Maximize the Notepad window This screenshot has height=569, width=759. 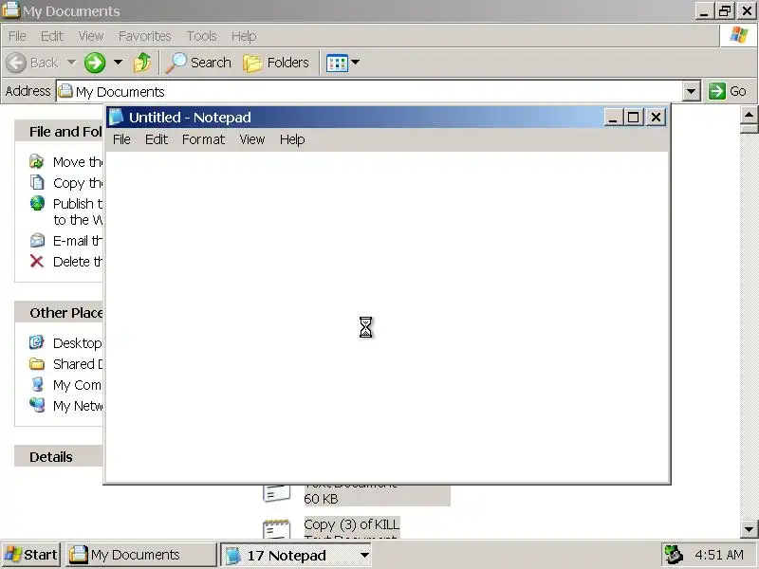pyautogui.click(x=633, y=118)
